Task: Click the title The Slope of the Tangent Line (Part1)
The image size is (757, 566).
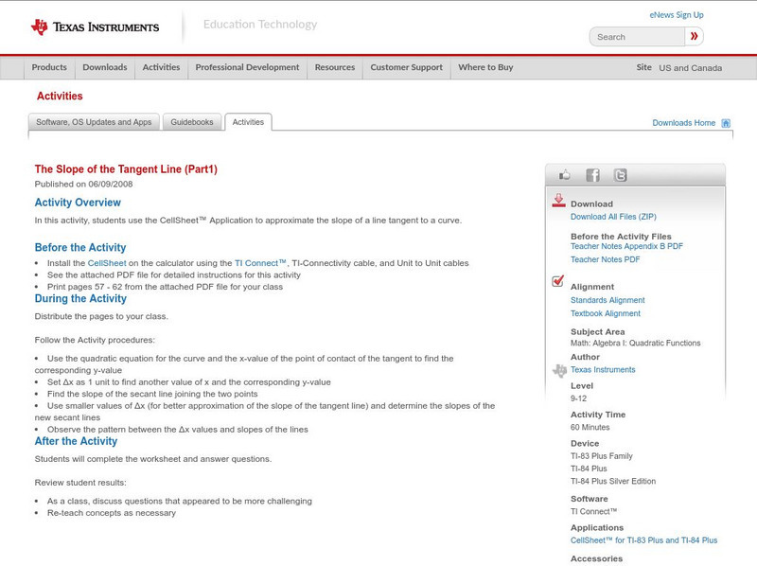Action: pyautogui.click(x=126, y=169)
